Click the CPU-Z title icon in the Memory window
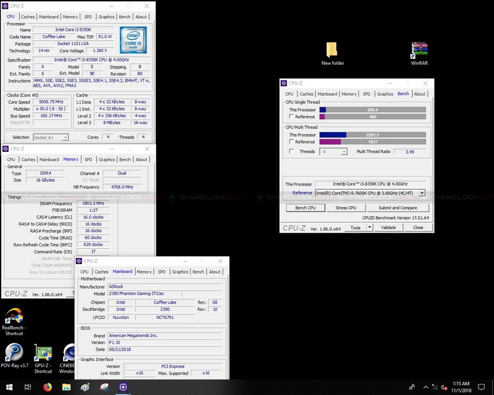Viewport: 494px width, 395px height. coord(6,149)
